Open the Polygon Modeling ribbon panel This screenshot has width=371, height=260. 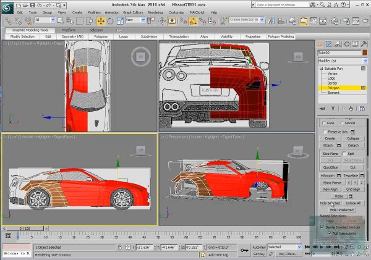pyautogui.click(x=281, y=36)
